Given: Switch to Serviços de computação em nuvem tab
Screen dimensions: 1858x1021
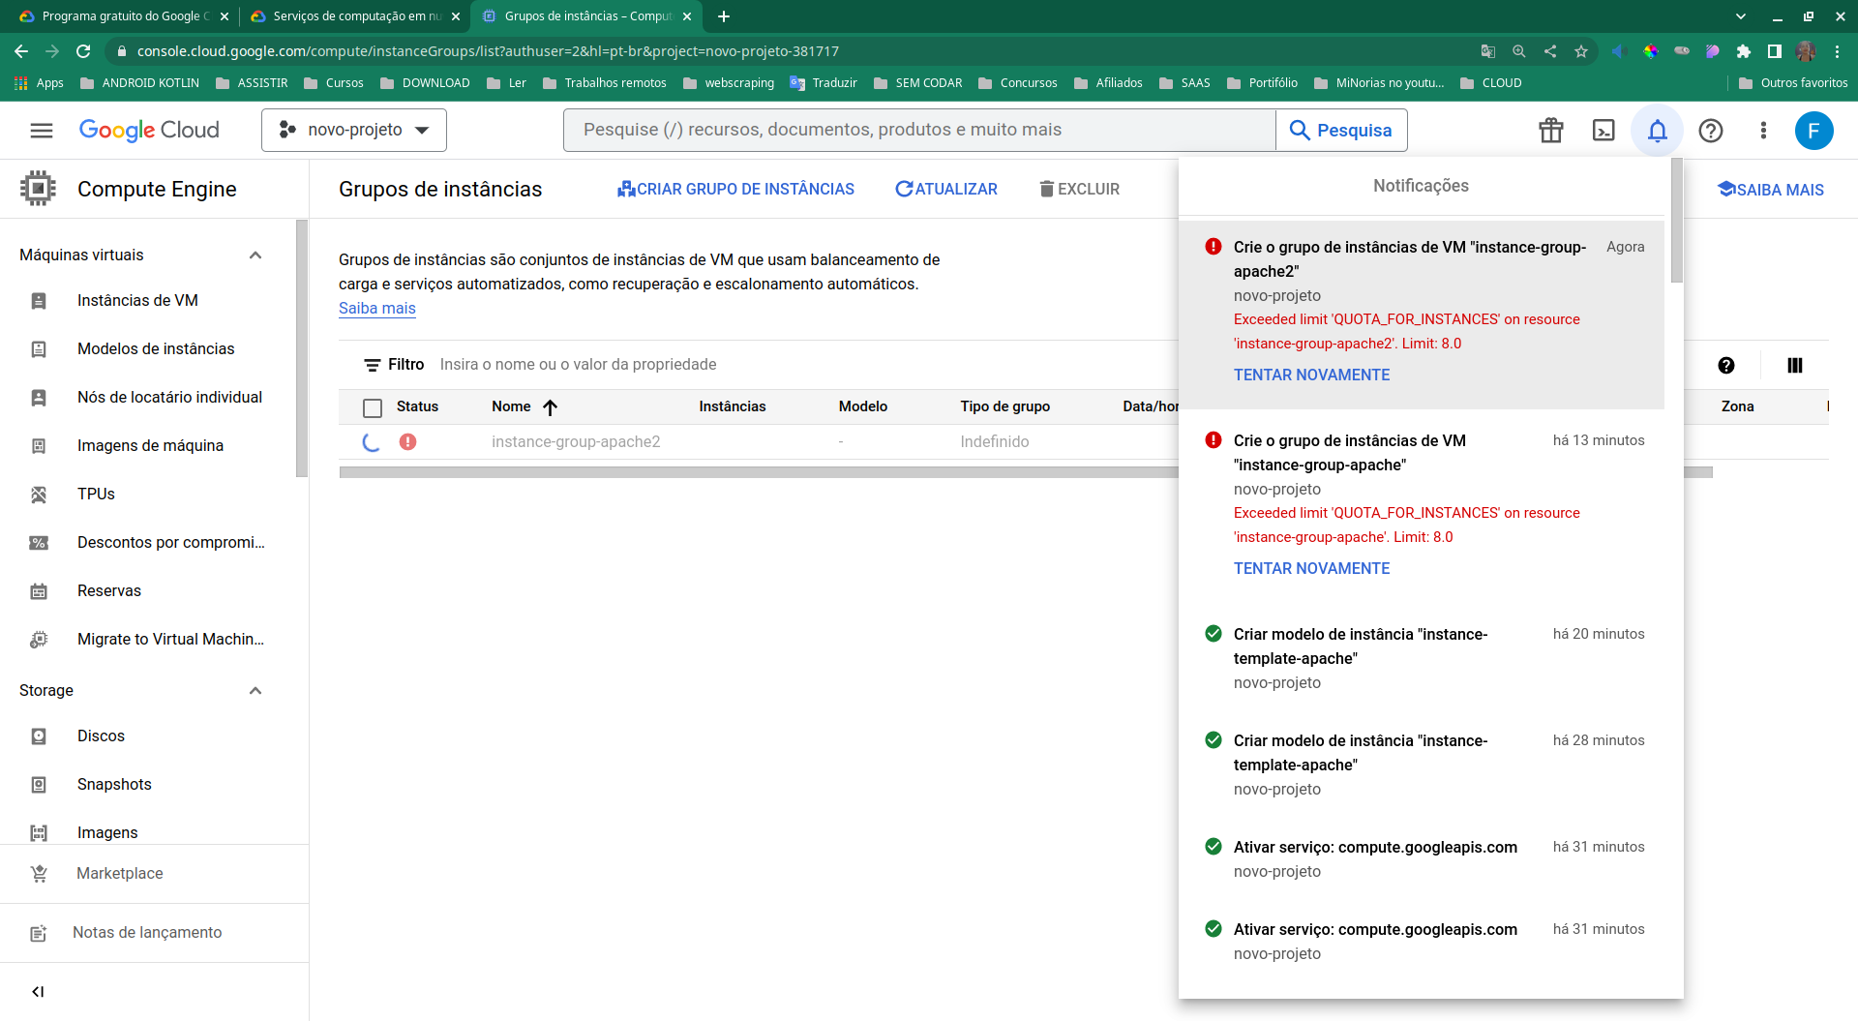Looking at the screenshot, I should [354, 16].
